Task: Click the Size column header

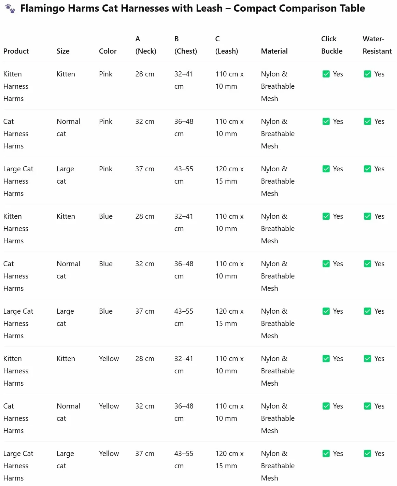Action: pyautogui.click(x=63, y=51)
